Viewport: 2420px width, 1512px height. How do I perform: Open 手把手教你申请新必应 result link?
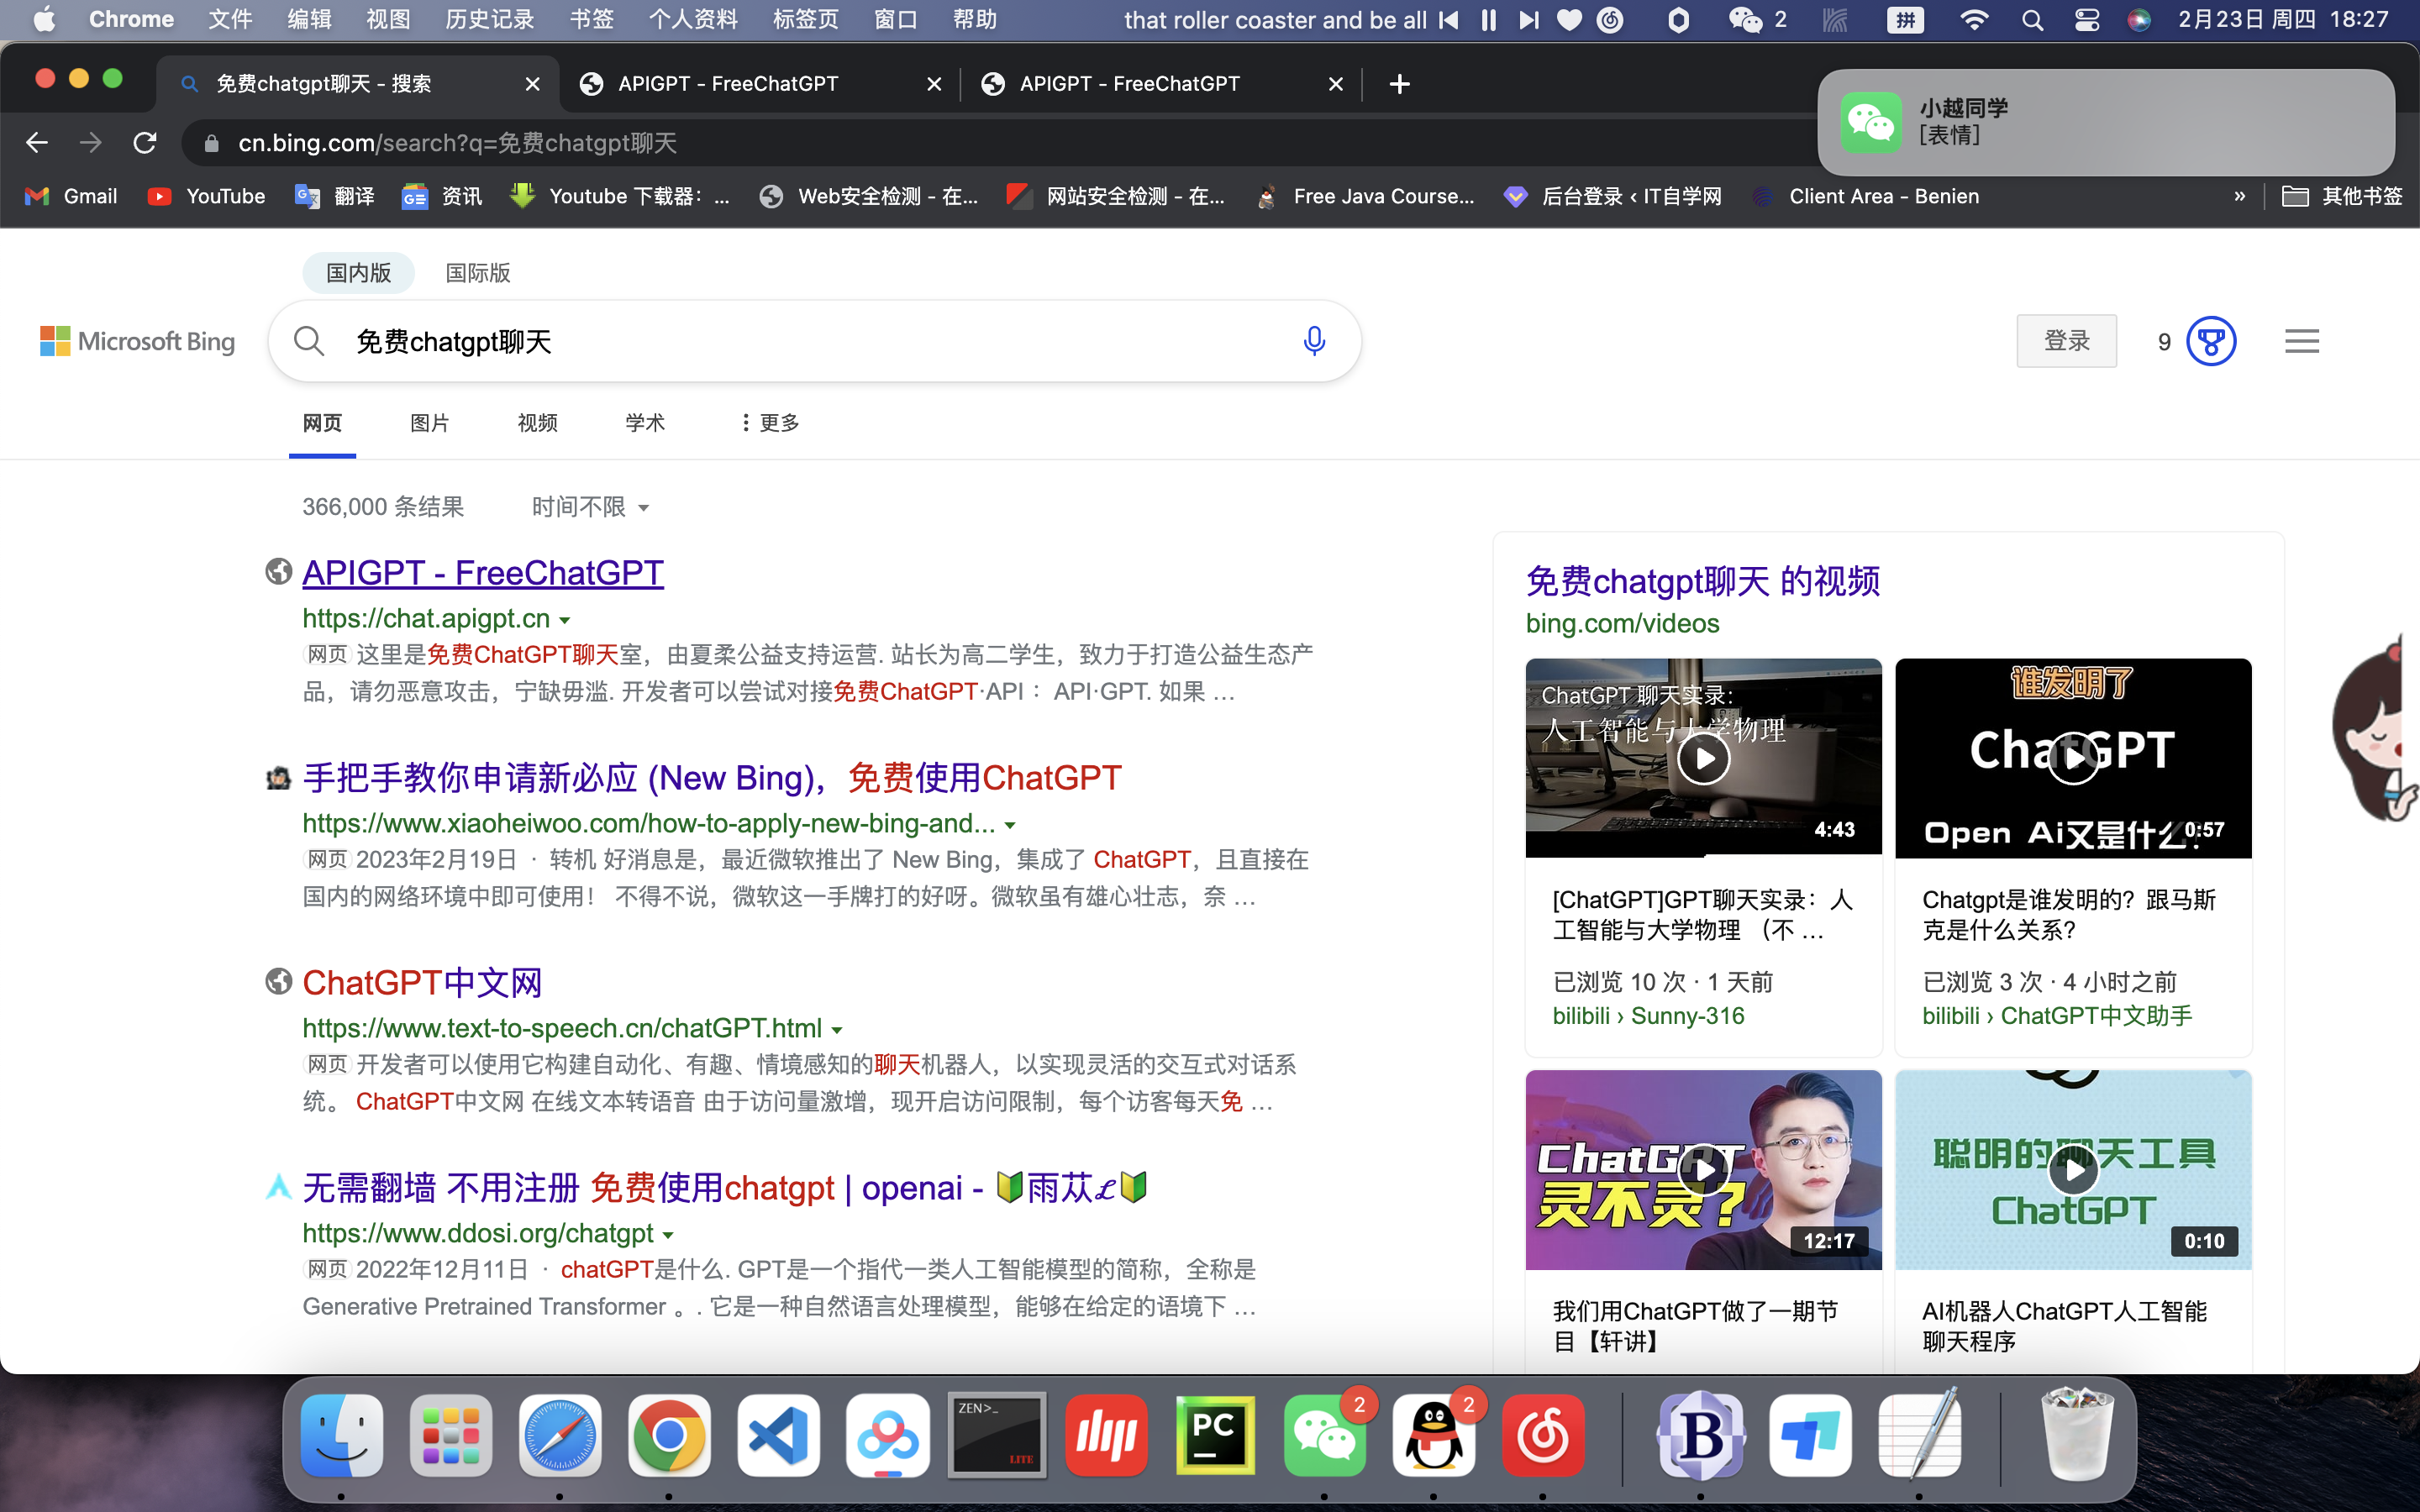[712, 778]
